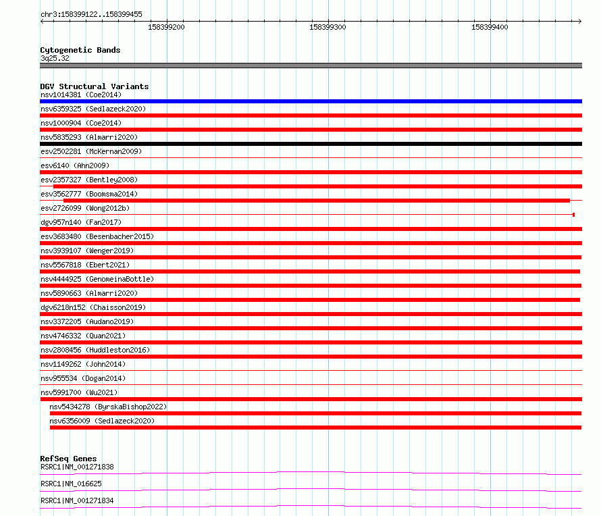The height and width of the screenshot is (516, 601).
Task: Select dgv6218n152 (Chaisson2019) label
Action: click(x=93, y=307)
